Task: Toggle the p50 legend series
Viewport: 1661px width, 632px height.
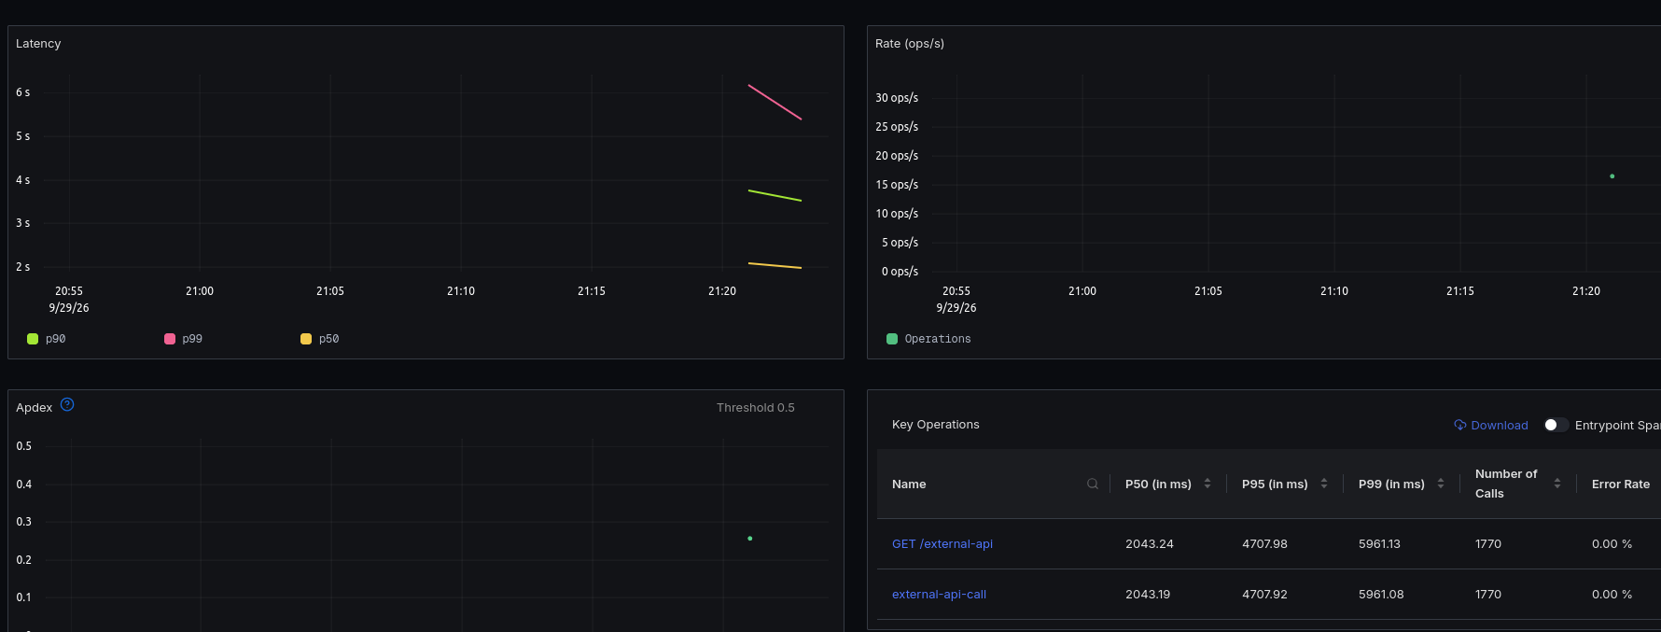Action: coord(319,339)
